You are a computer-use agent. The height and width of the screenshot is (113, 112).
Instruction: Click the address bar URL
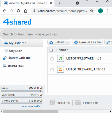[62, 11]
